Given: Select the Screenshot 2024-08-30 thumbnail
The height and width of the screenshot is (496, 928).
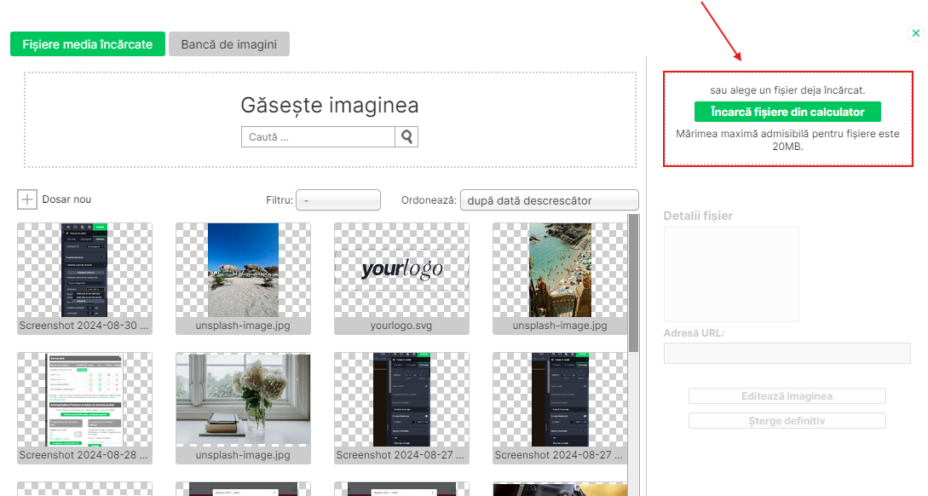Looking at the screenshot, I should [x=84, y=270].
